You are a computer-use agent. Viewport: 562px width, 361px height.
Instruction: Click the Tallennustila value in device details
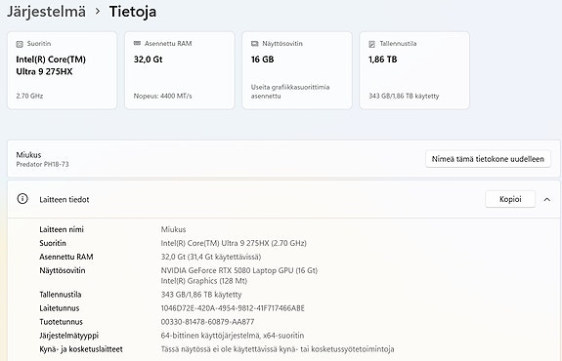click(201, 295)
